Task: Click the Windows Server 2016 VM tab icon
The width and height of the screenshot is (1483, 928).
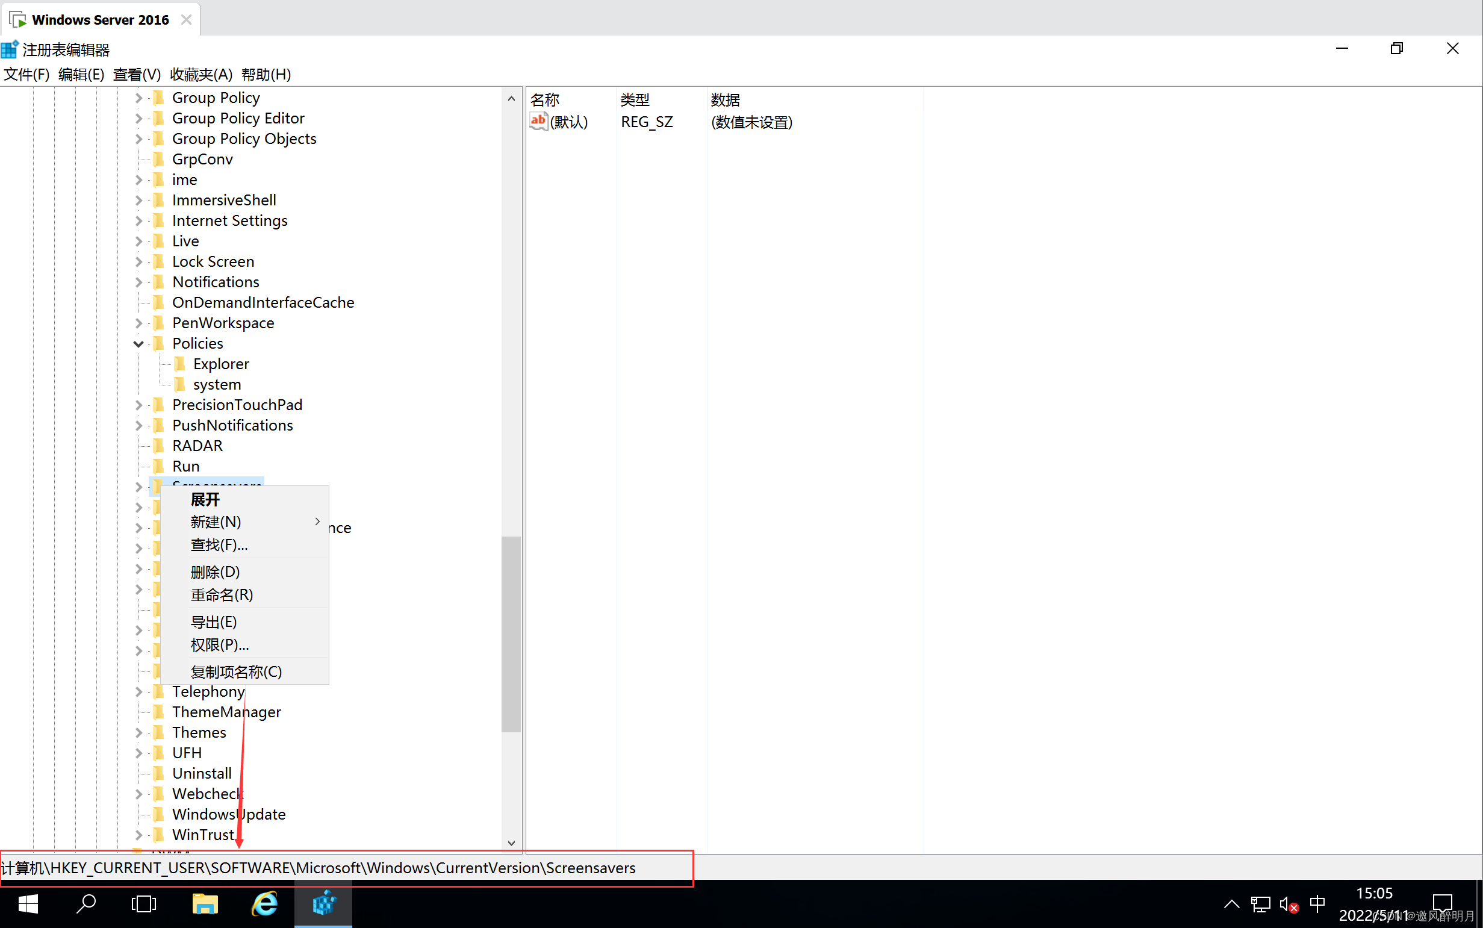Action: [18, 20]
